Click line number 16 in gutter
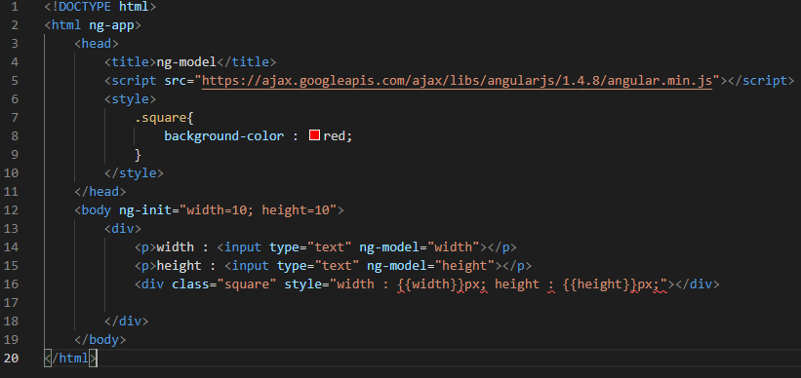801x378 pixels. pyautogui.click(x=11, y=284)
